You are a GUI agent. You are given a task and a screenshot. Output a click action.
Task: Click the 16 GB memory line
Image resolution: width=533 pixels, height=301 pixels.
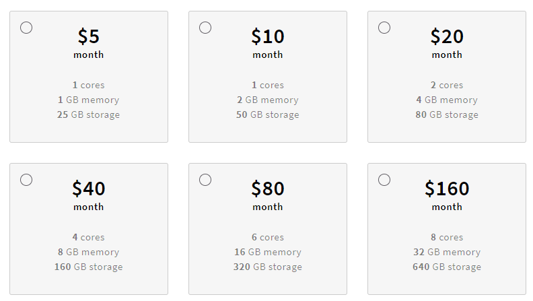[x=268, y=253]
